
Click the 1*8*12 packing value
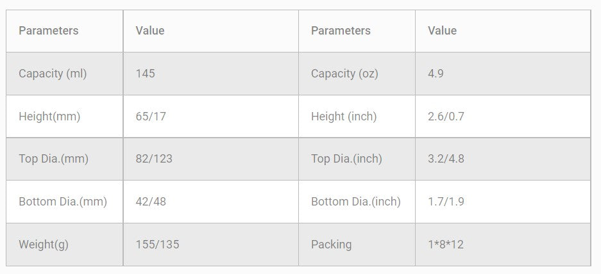point(446,245)
